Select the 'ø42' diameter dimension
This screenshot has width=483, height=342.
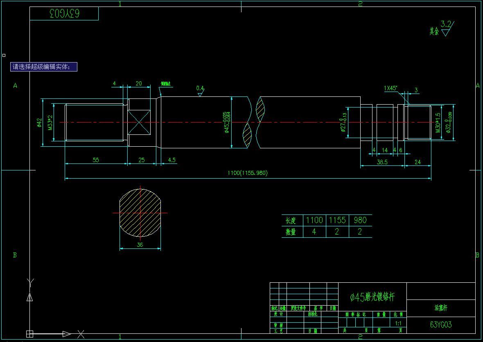39,123
